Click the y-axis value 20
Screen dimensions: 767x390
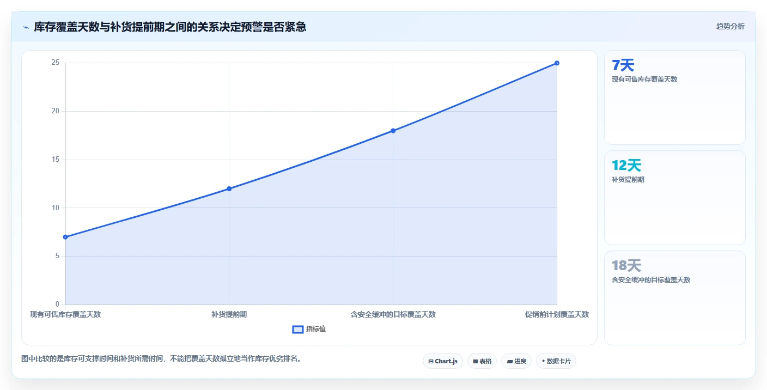(55, 111)
